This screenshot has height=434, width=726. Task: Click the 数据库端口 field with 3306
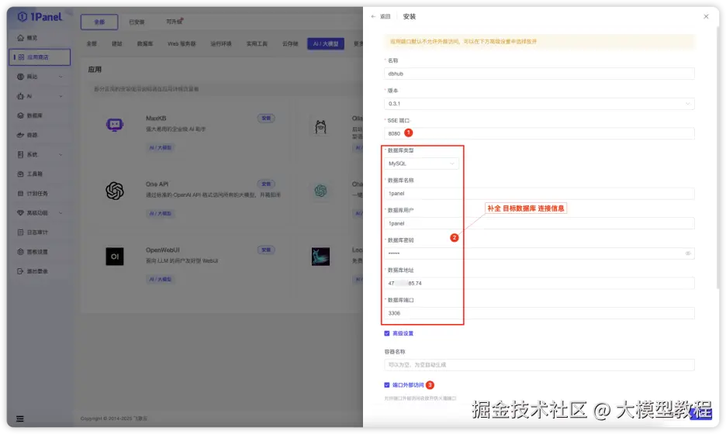[x=539, y=313]
